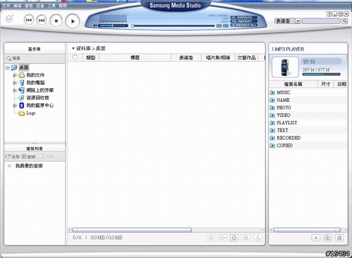Click 刷新 refresh in music library
This screenshot has width=352, height=258.
click(13, 58)
